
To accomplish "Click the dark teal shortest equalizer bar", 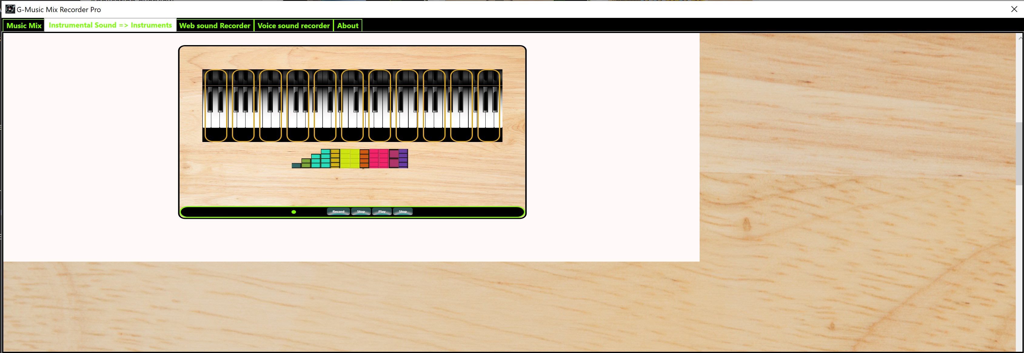I will point(296,166).
